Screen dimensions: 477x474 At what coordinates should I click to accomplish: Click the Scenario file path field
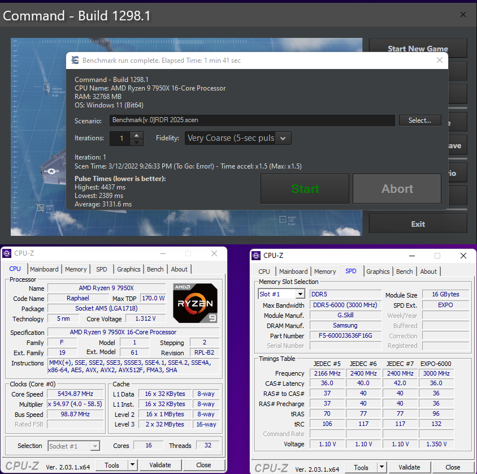tap(252, 120)
